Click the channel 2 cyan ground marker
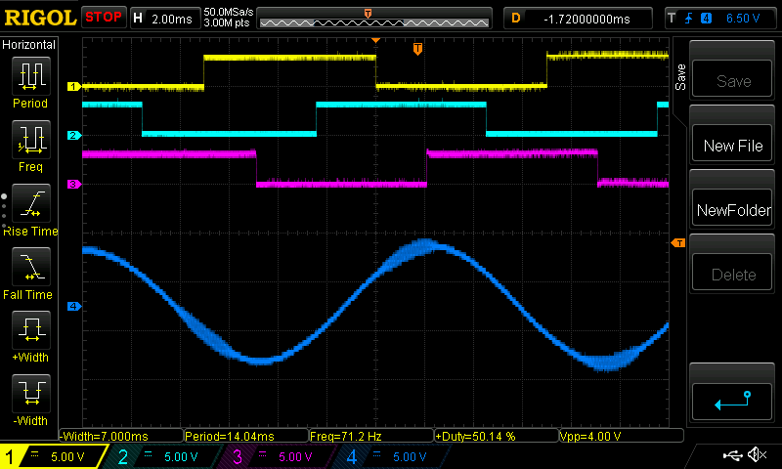The image size is (782, 469). [x=74, y=136]
